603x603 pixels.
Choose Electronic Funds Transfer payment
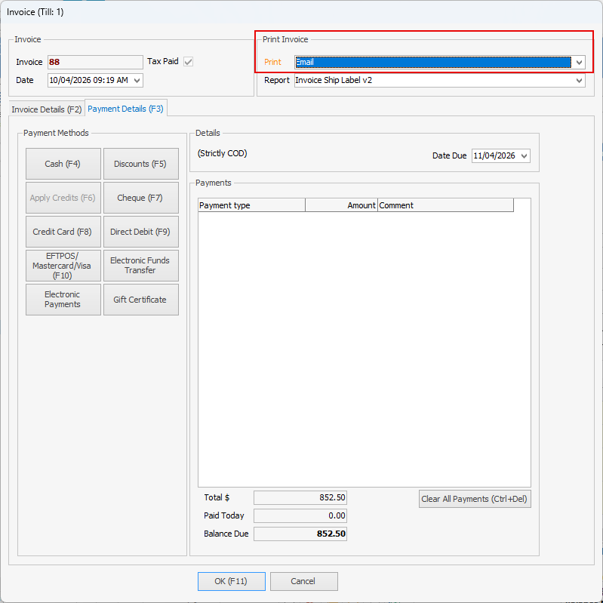pos(140,266)
